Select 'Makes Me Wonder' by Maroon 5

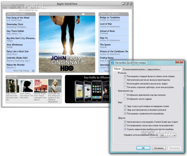(x=21, y=66)
